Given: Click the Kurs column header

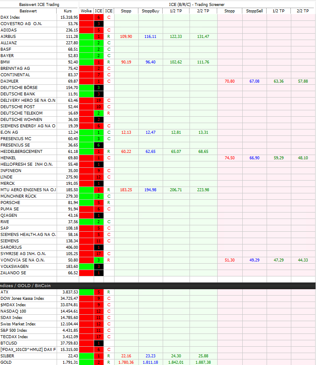Looking at the screenshot, I should point(68,11).
